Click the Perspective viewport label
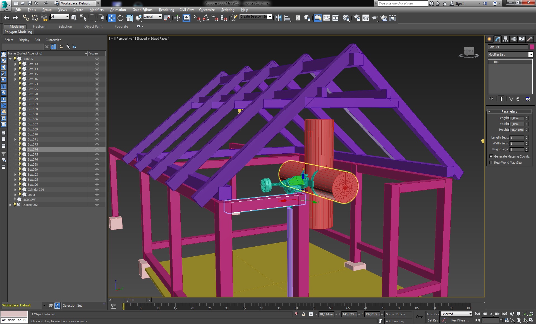 click(125, 39)
